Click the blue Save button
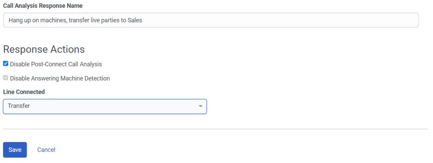This screenshot has width=433, height=163. [x=15, y=150]
